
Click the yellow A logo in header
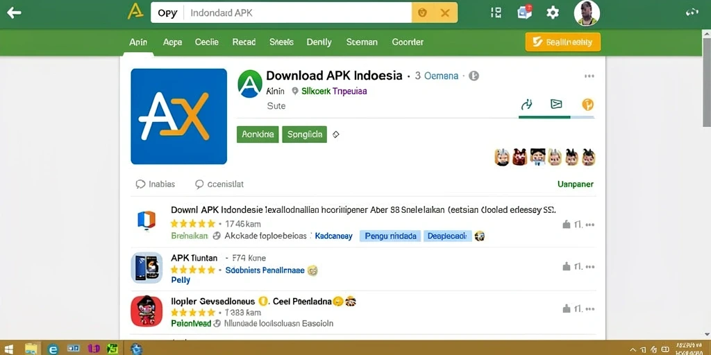pos(135,12)
